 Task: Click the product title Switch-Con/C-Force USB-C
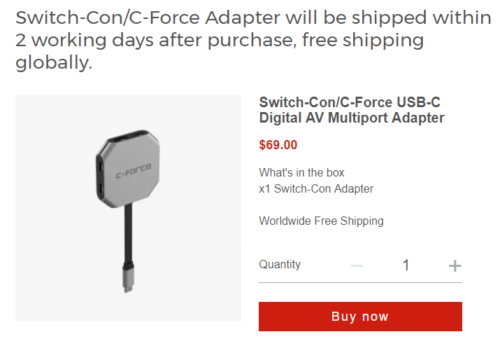[x=350, y=102]
